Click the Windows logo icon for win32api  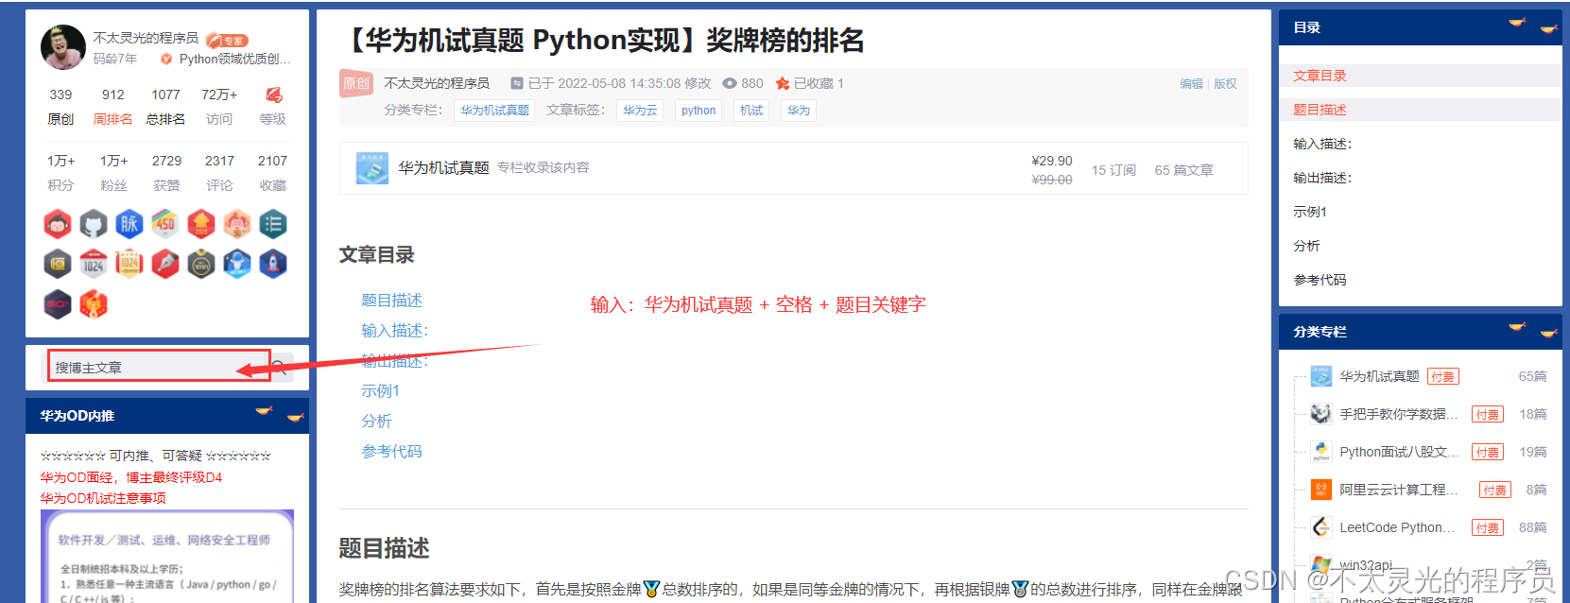[x=1321, y=565]
